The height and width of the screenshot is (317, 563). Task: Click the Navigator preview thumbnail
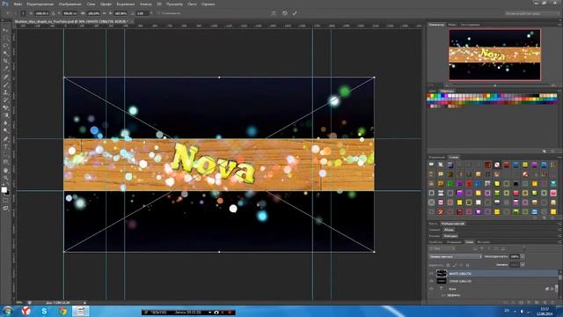coord(494,55)
